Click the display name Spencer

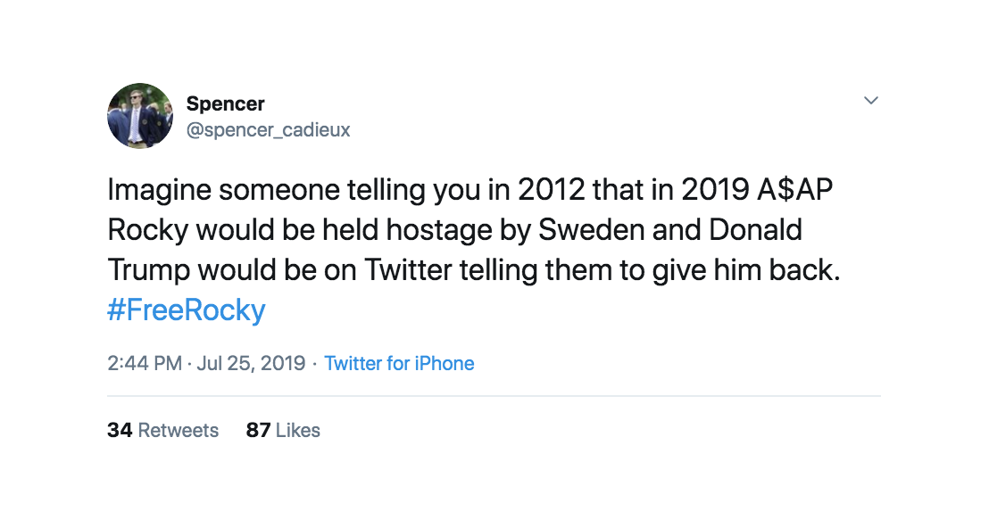point(225,103)
